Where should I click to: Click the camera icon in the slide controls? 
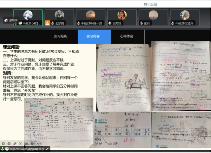(x=26, y=143)
